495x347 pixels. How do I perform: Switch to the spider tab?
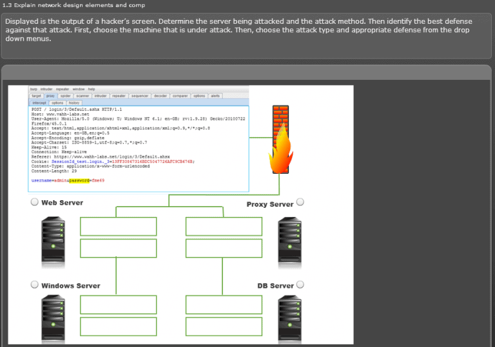(65, 95)
